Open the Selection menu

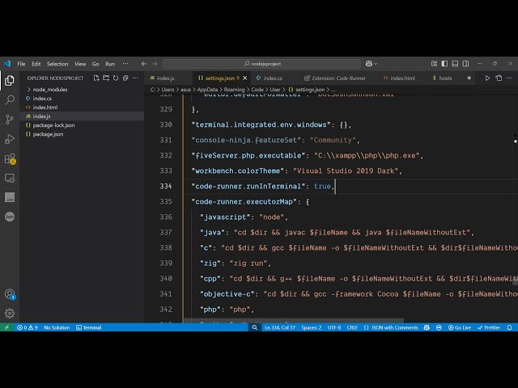[57, 64]
